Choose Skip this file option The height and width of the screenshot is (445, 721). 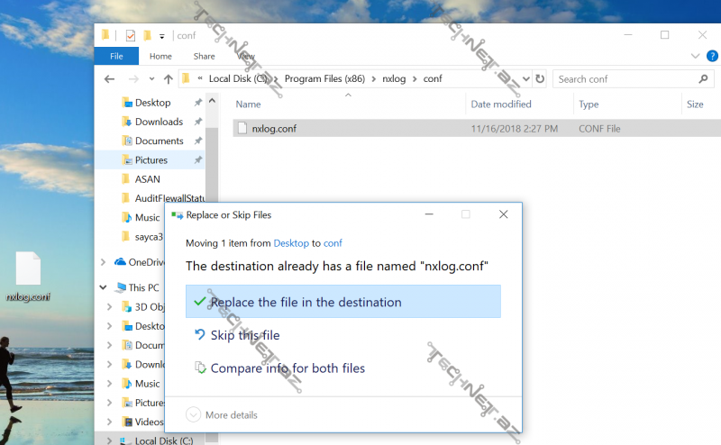pos(244,335)
